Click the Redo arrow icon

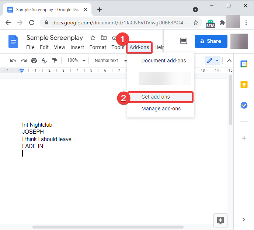point(24,61)
